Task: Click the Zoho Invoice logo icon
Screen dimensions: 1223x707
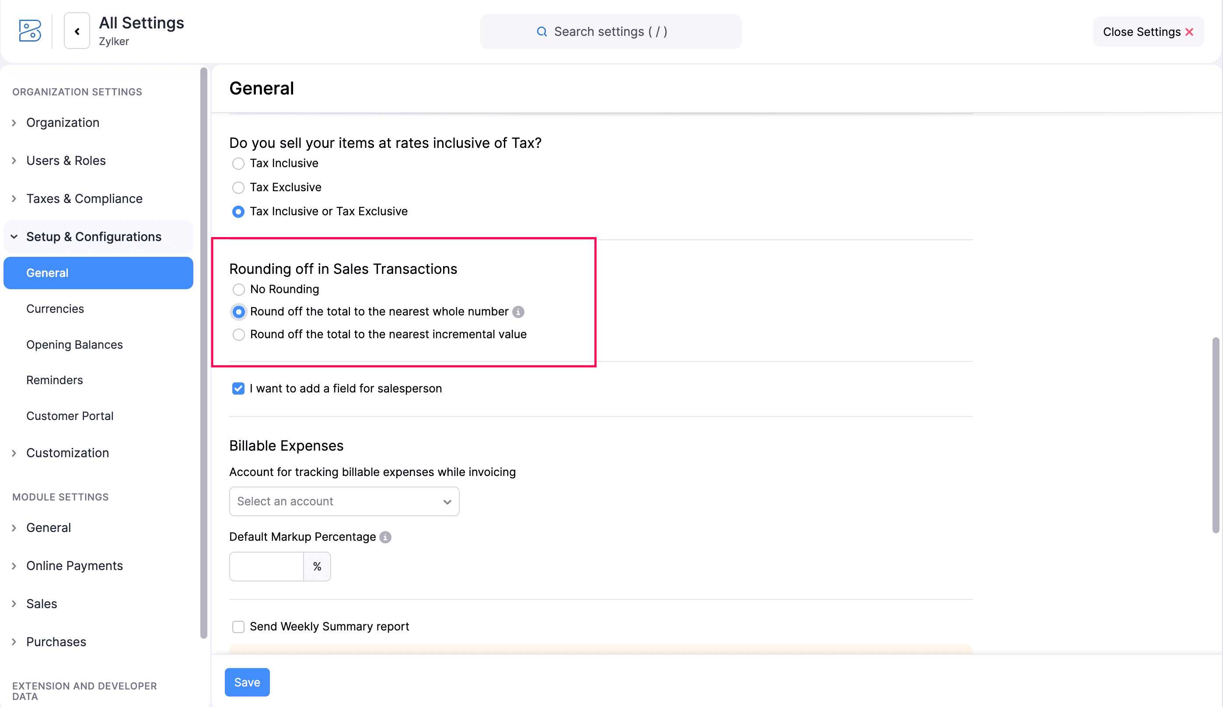Action: 30,31
